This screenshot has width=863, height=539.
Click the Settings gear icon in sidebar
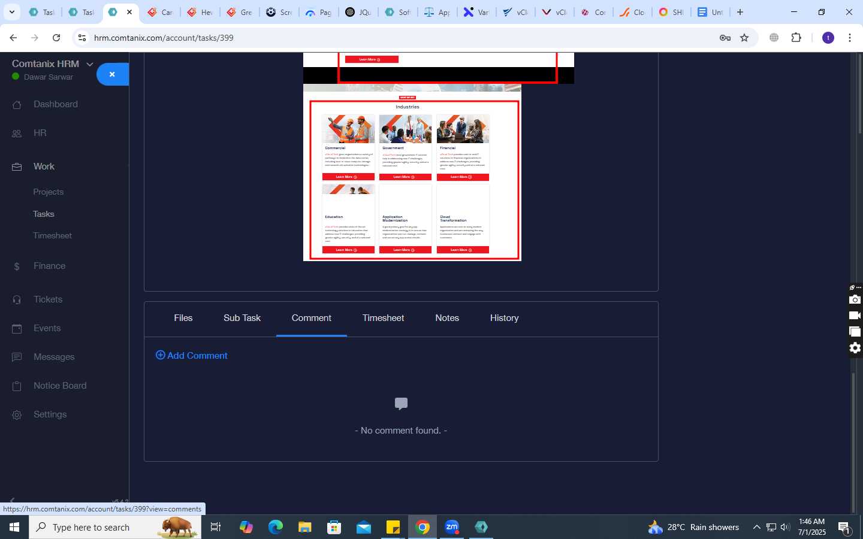pos(17,415)
